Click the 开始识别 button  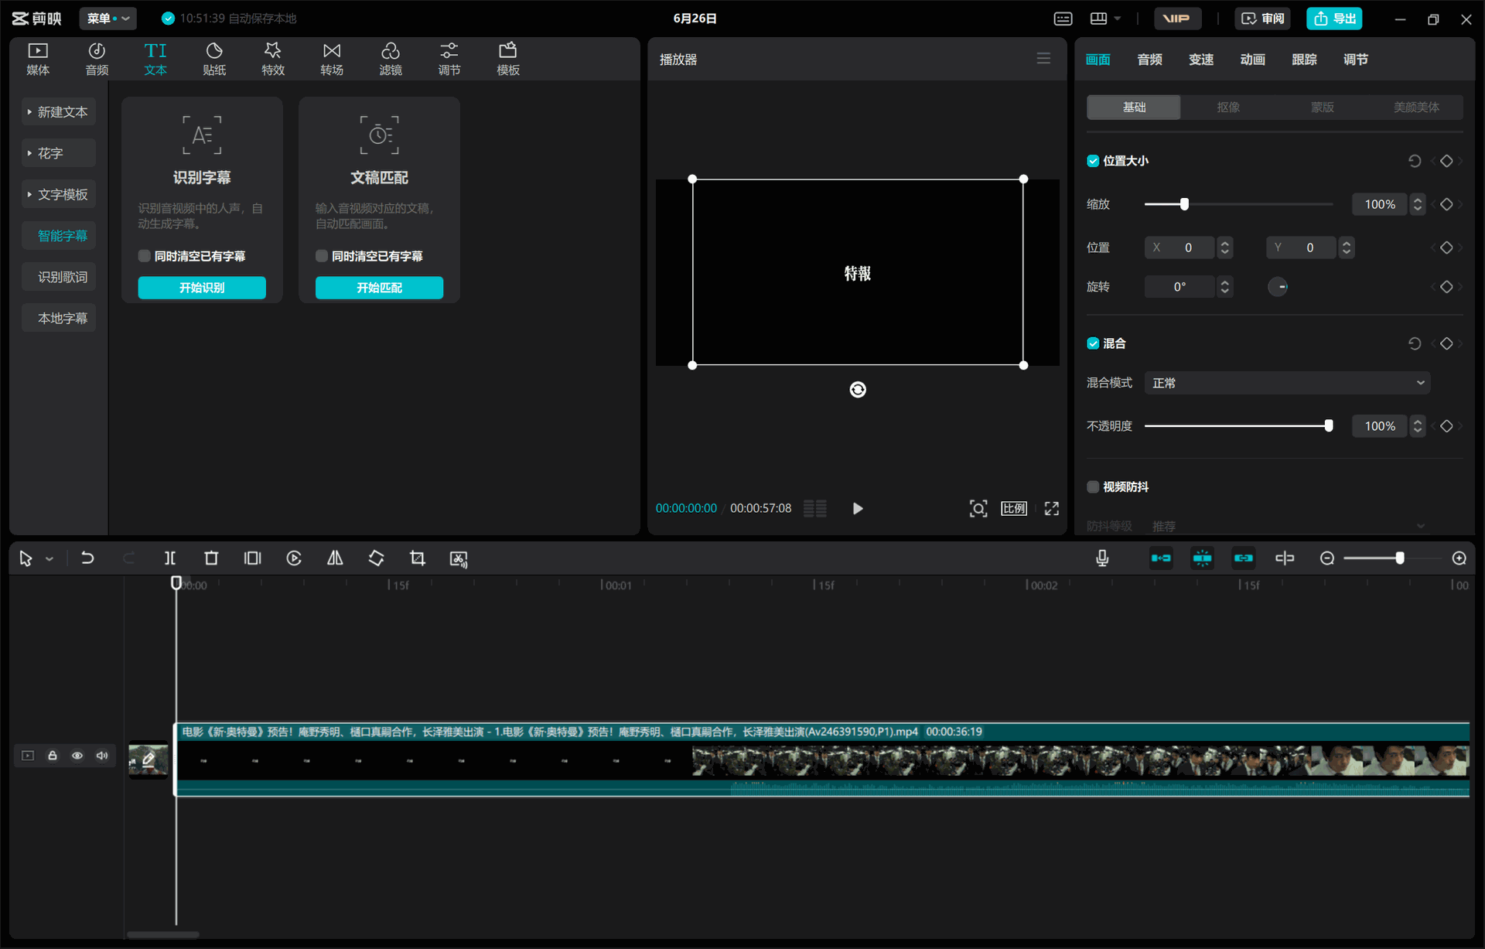(x=202, y=288)
